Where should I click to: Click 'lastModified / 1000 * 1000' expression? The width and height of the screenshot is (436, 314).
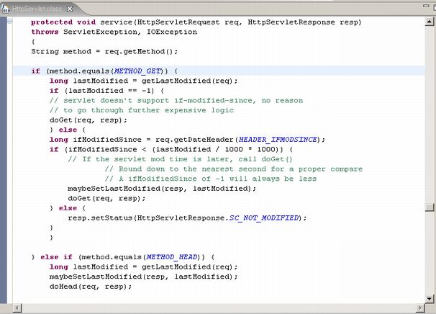click(x=215, y=150)
